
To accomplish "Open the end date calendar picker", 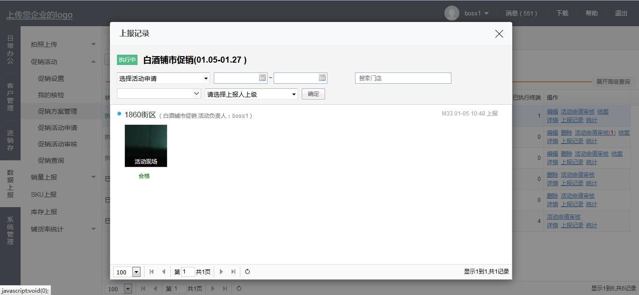I will pos(322,78).
